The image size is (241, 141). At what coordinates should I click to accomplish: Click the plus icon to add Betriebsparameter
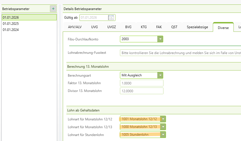(x=53, y=9)
